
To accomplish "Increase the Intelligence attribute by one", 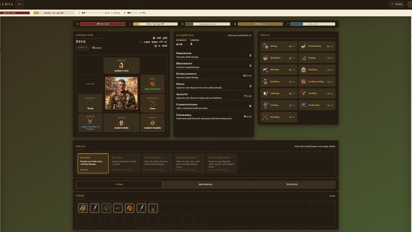I will click(x=249, y=75).
